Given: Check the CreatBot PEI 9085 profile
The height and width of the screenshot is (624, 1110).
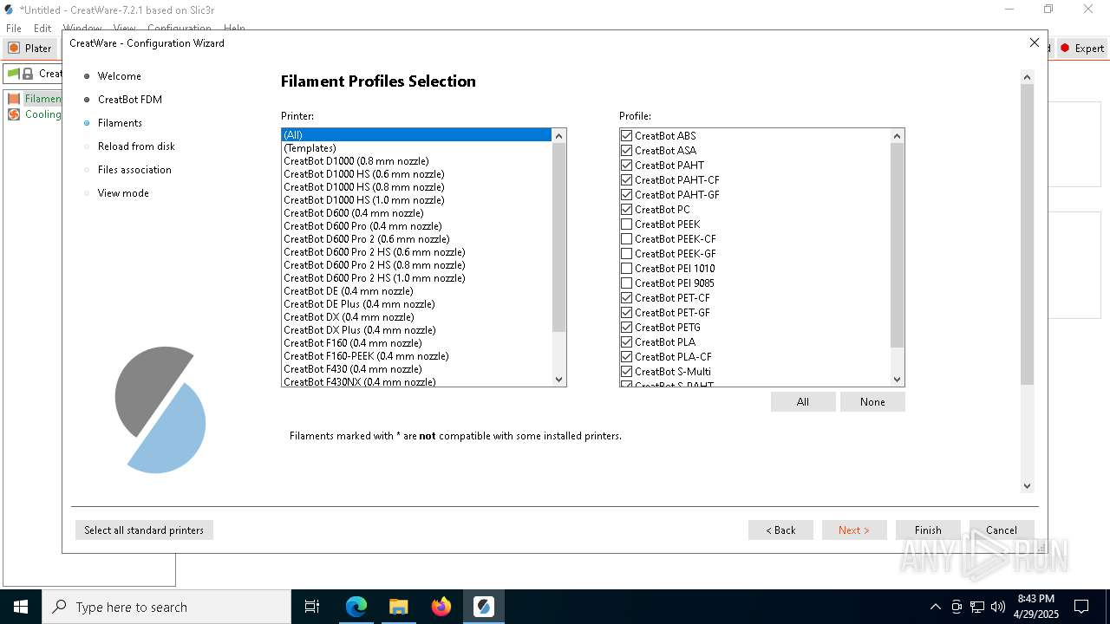Looking at the screenshot, I should 626,283.
